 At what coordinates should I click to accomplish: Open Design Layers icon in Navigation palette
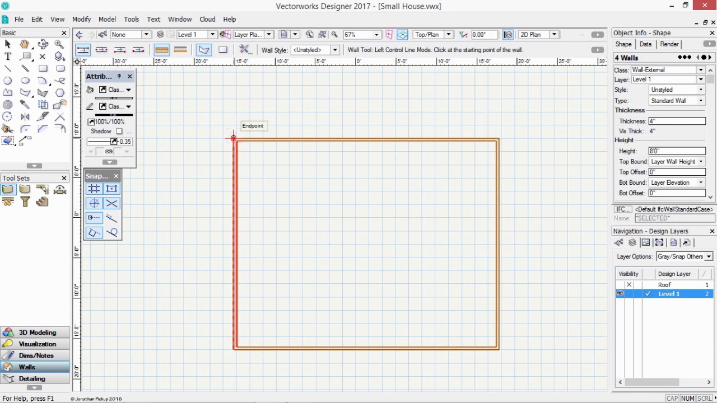[632, 242]
